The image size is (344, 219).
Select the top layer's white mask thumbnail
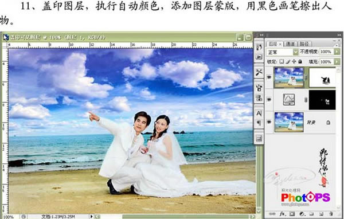(322, 77)
